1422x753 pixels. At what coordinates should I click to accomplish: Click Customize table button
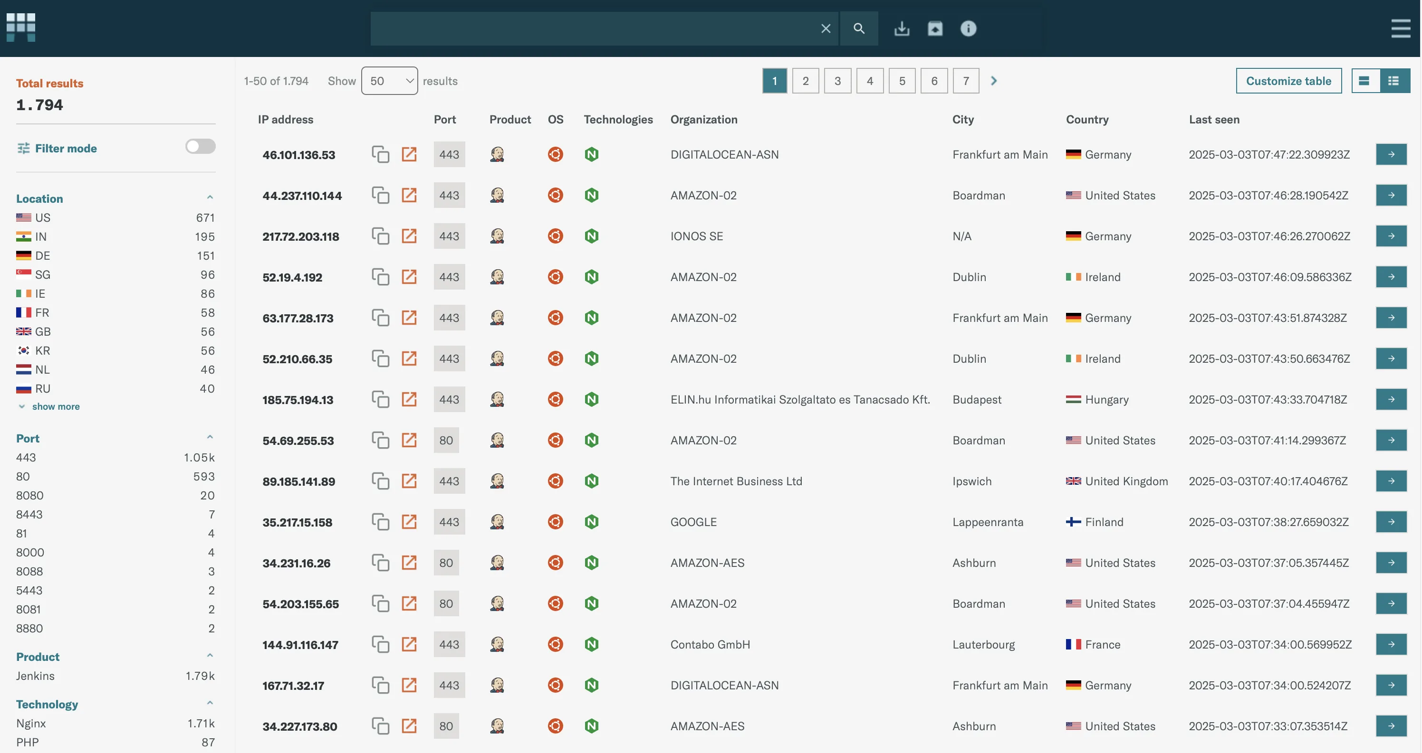tap(1288, 81)
